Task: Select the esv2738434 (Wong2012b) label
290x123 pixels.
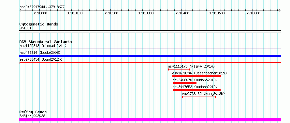Action: pos(41,59)
